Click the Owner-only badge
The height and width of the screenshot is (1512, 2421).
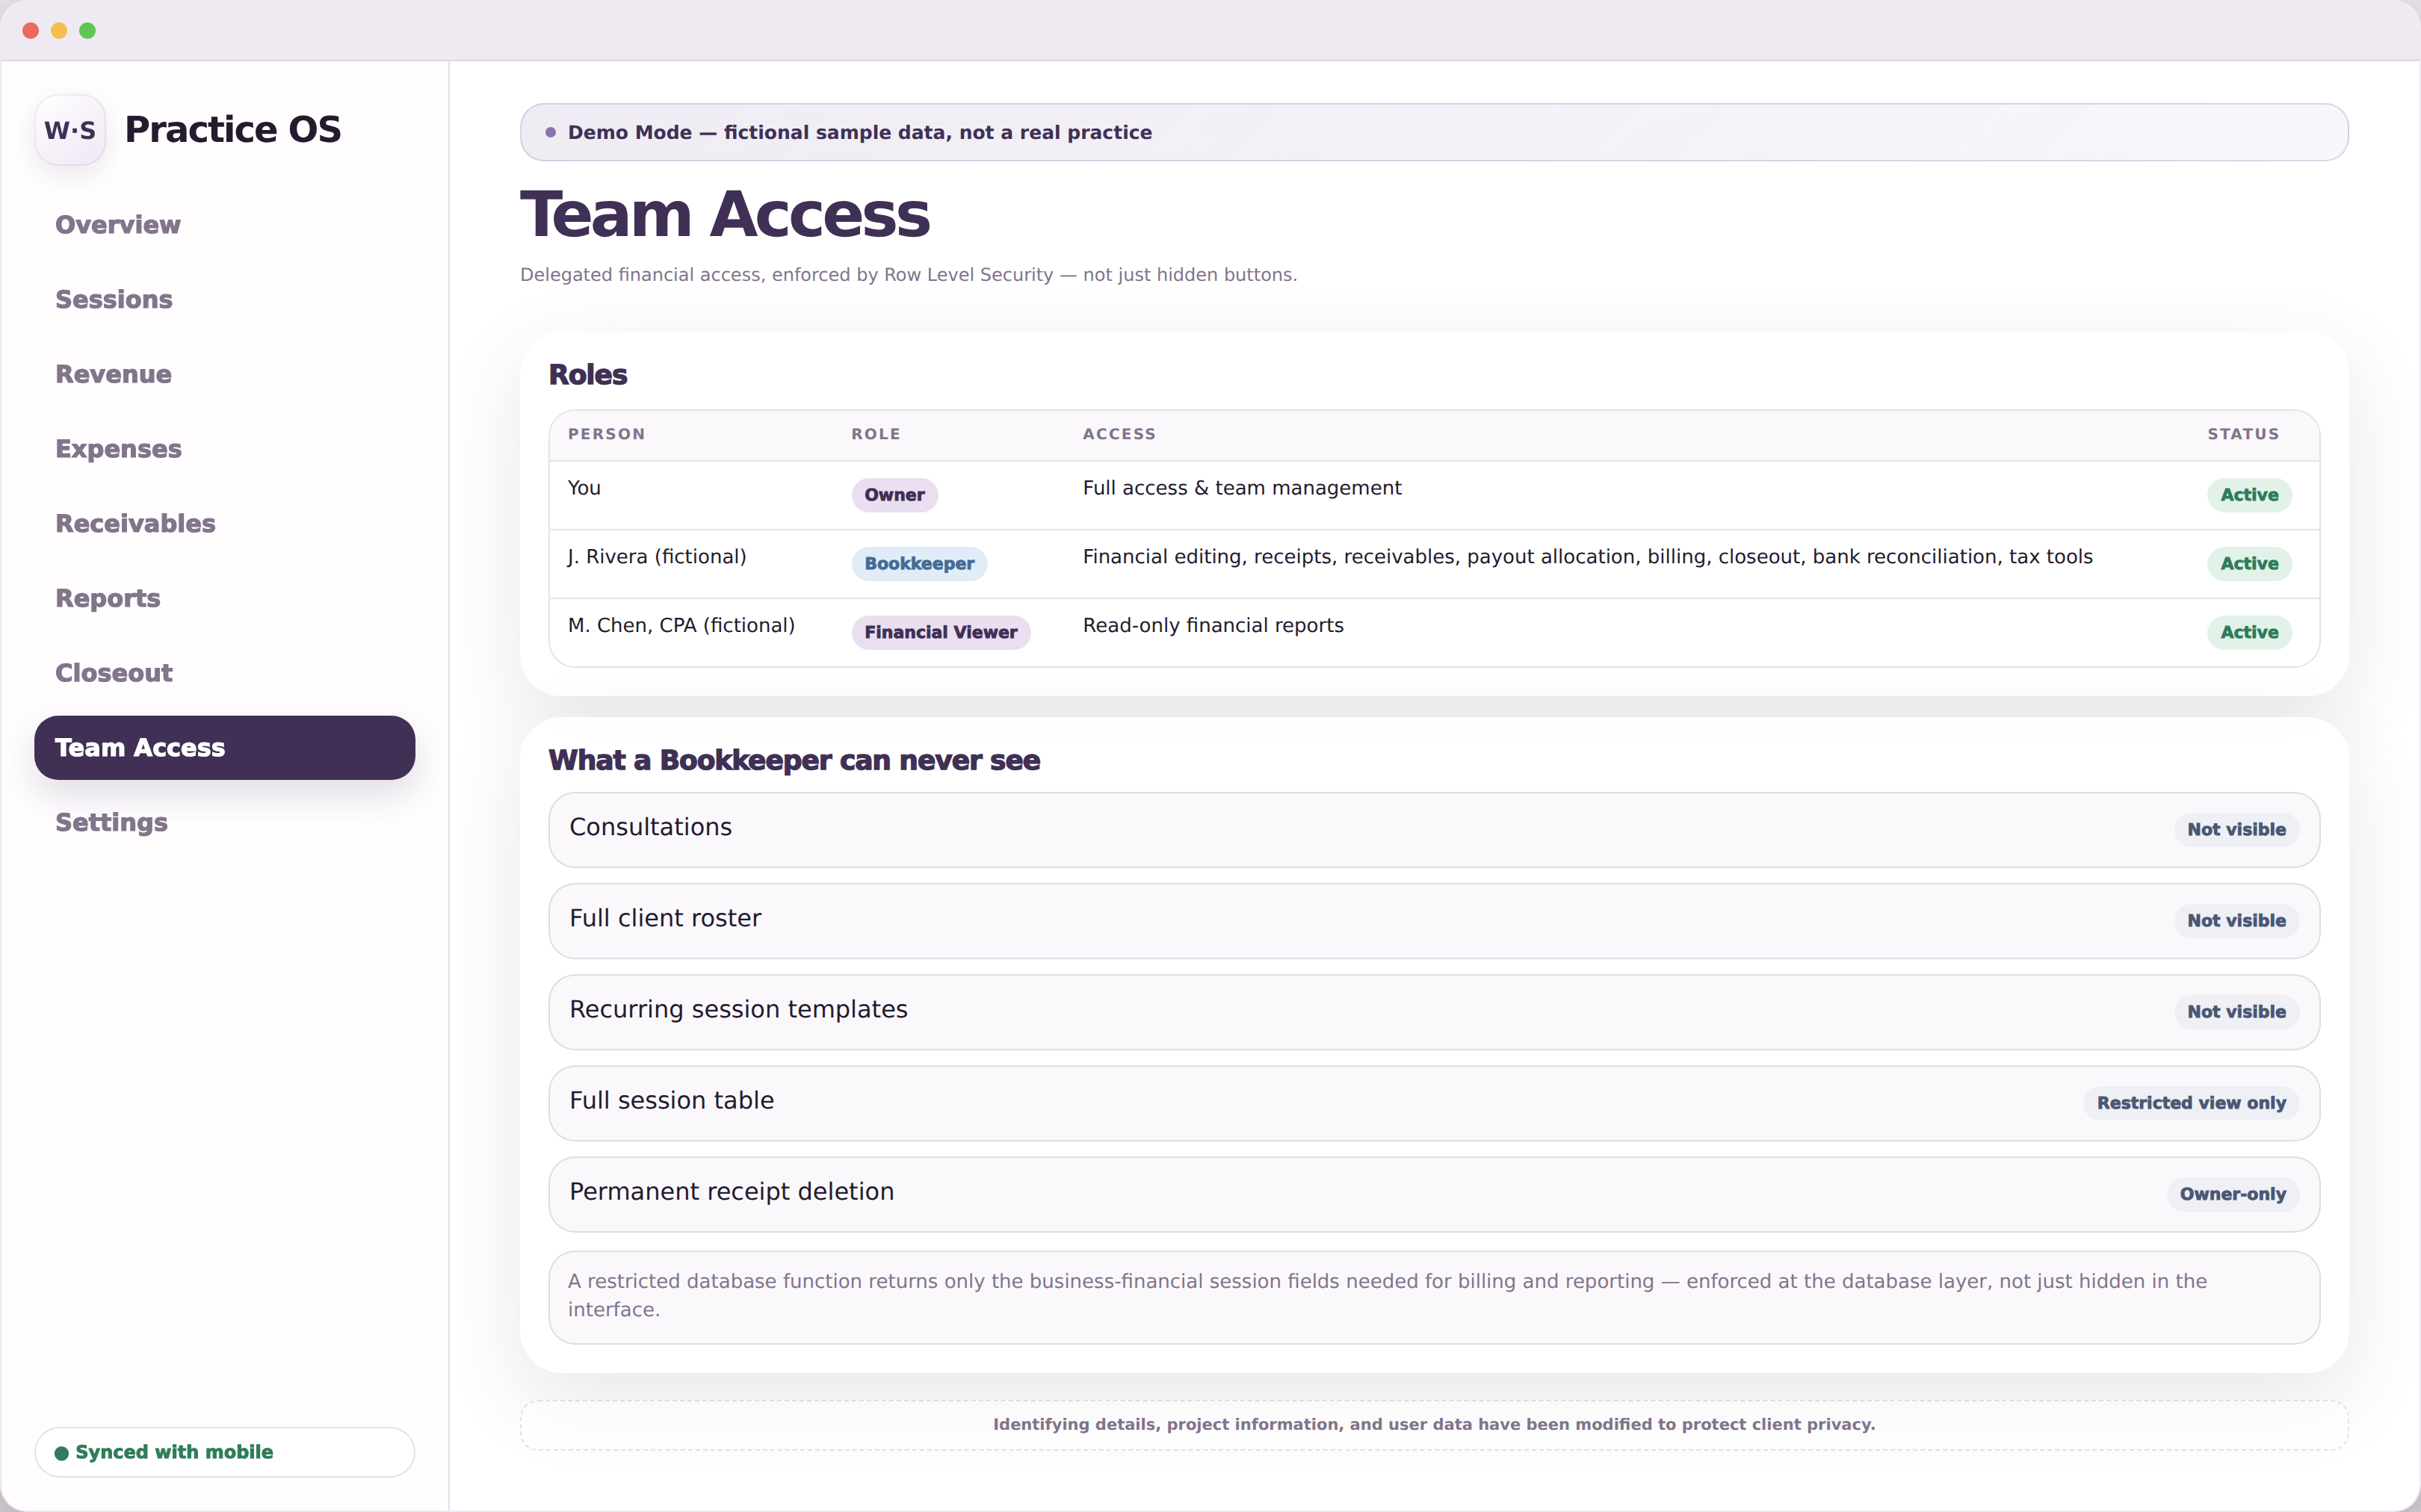[x=2232, y=1194]
